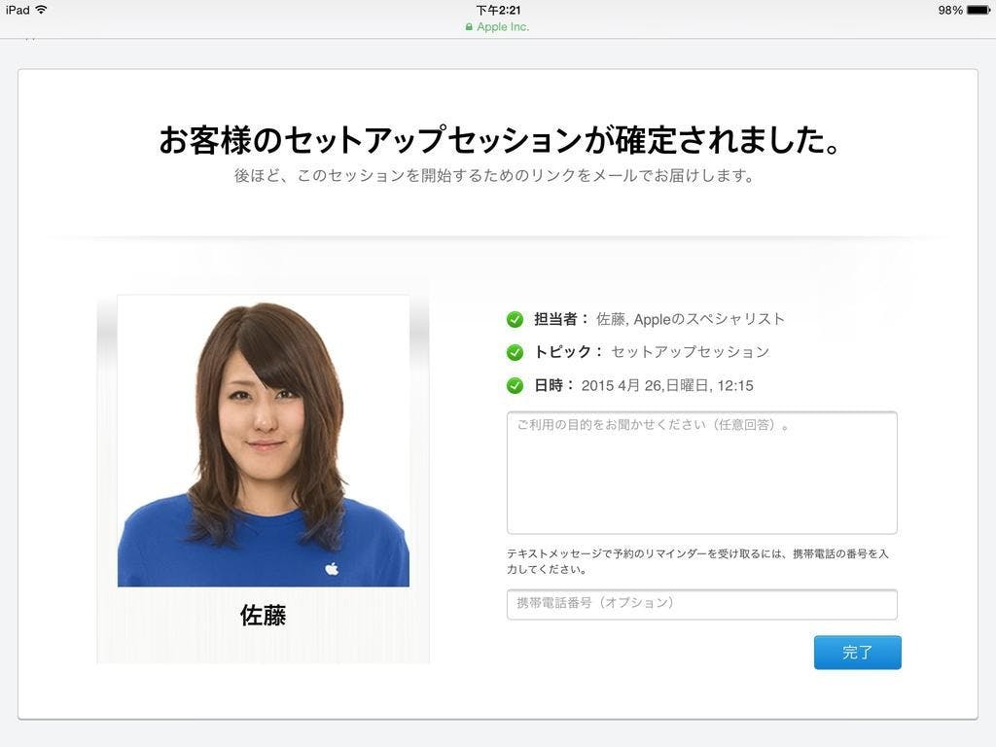Click the セットアップセッション確定 heading
The height and width of the screenshot is (747, 996).
(x=498, y=141)
